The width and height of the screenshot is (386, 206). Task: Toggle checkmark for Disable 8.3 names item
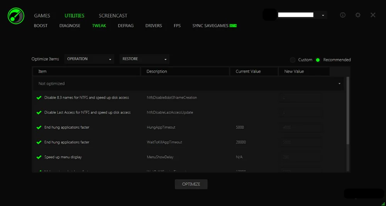tap(39, 98)
